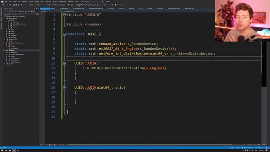Open the Windows action center icon
270x152 pixels.
pos(267,150)
